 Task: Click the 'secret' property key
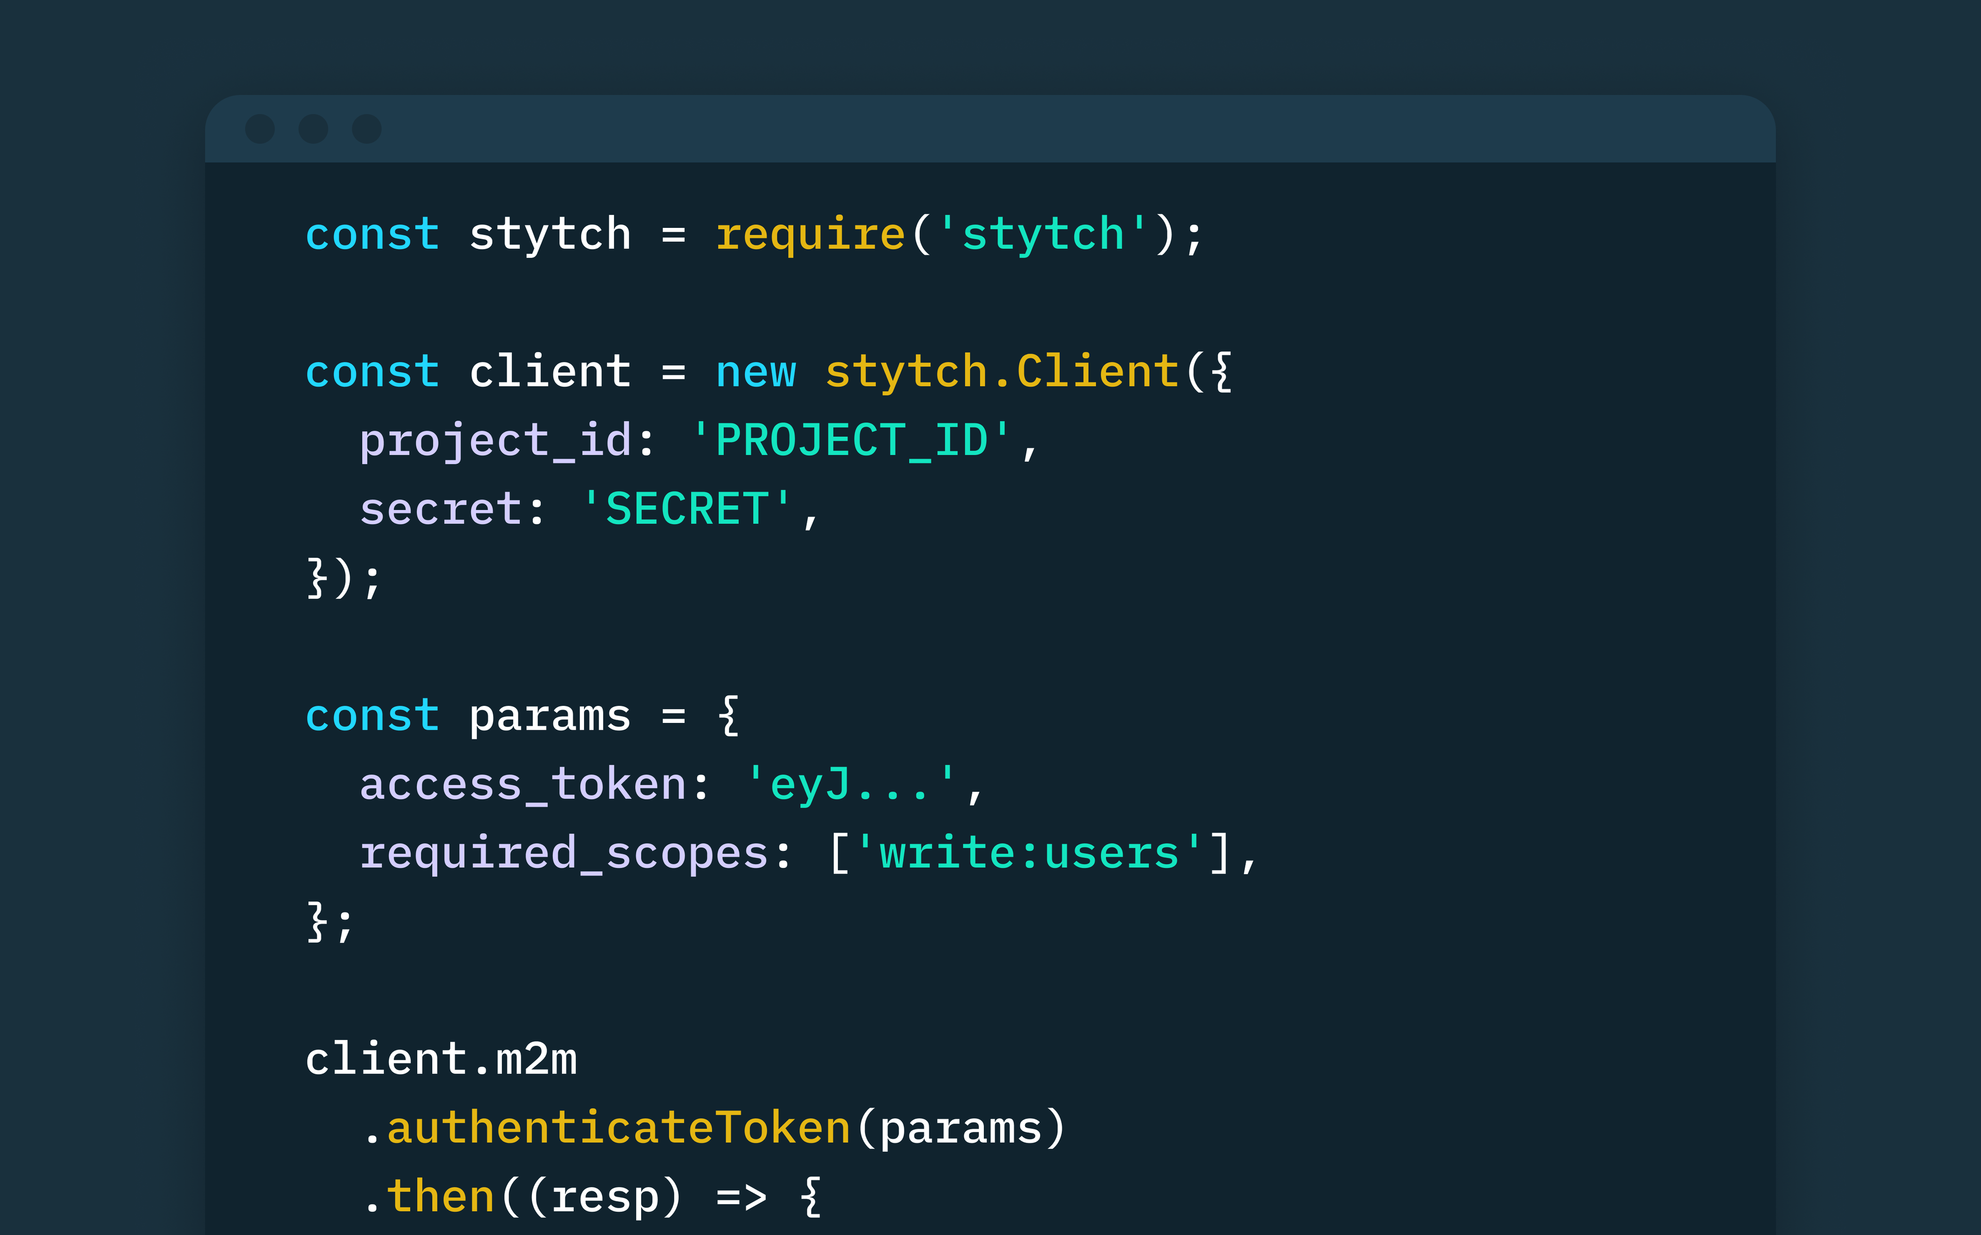coord(441,509)
